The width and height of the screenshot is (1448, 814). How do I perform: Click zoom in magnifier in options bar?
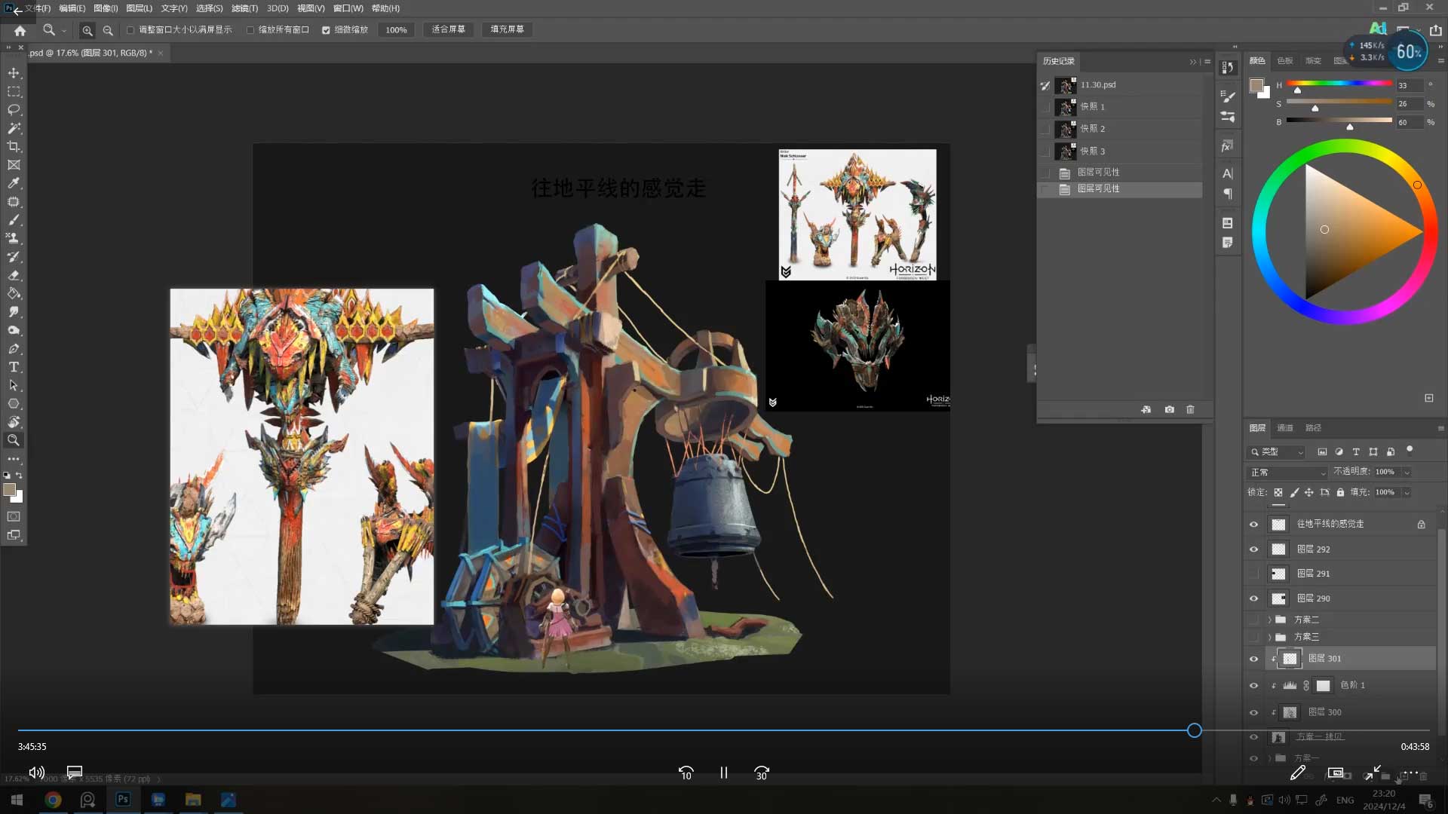[87, 30]
